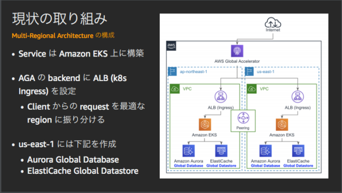The height and width of the screenshot is (193, 342).
Task: Click the us-east-1 region flag icon
Action: pos(250,71)
